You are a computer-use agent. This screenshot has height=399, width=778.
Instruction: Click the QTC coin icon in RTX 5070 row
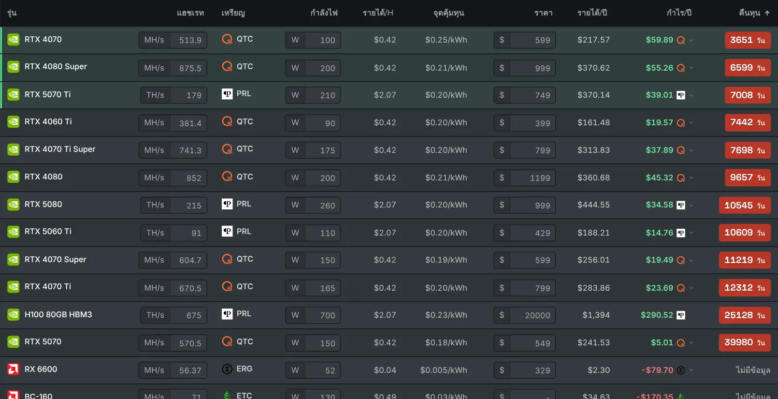tap(227, 341)
